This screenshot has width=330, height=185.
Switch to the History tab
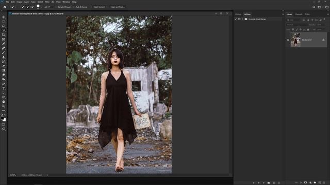[238, 14]
